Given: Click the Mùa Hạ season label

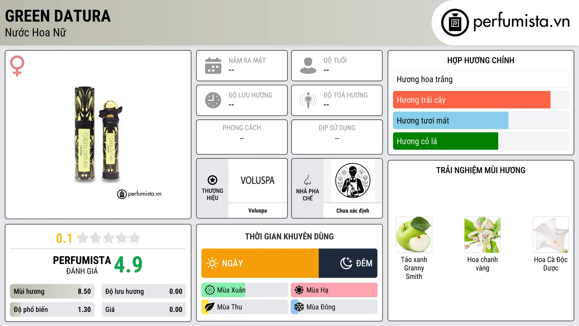Looking at the screenshot, I should click(317, 290).
